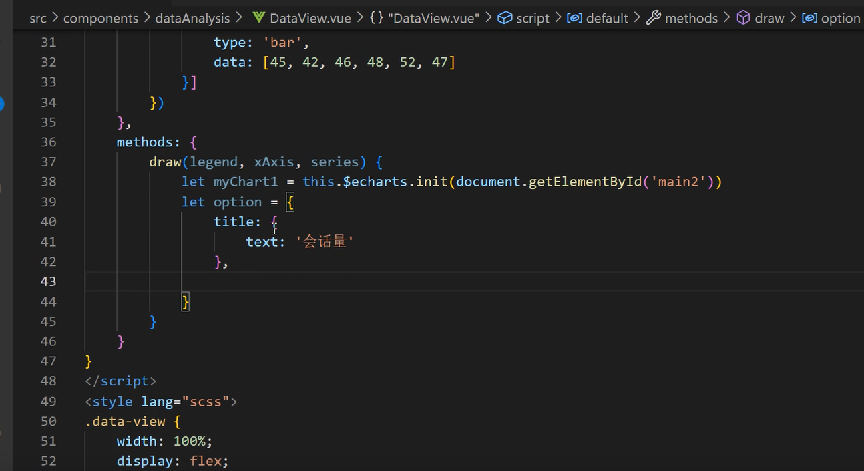Click line number 39 in gutter
This screenshot has width=864, height=471.
(x=48, y=202)
